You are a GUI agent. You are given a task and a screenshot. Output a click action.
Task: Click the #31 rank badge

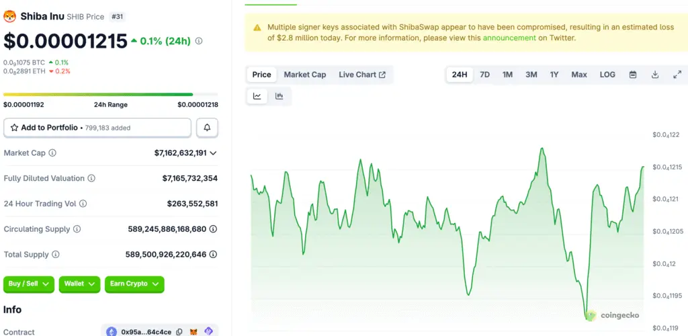117,17
